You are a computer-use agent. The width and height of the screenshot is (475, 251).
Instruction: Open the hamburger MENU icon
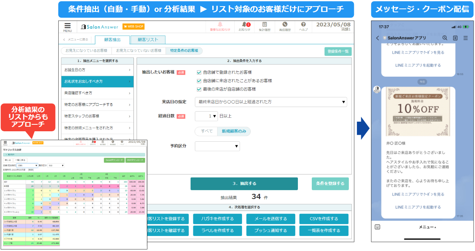(x=68, y=27)
